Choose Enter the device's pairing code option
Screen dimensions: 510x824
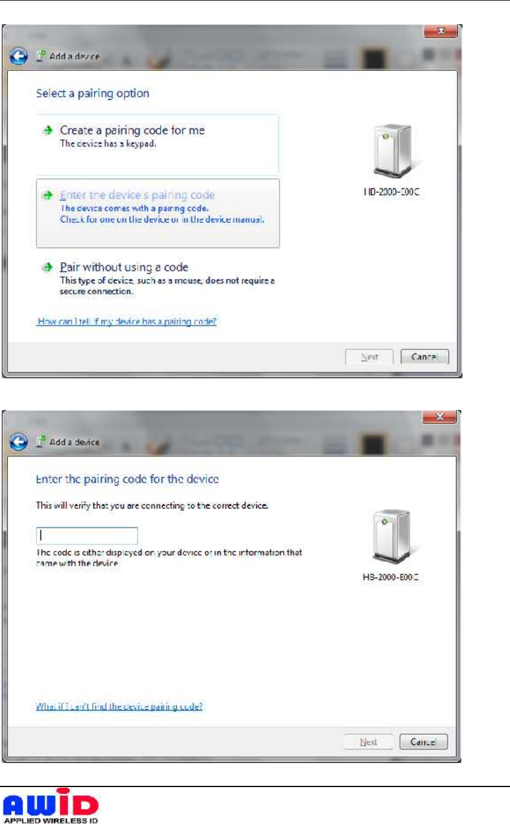pyautogui.click(x=158, y=213)
